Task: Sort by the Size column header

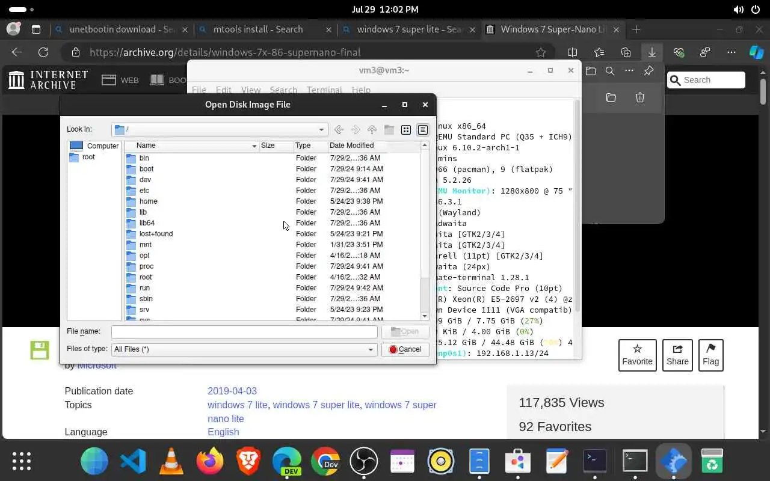Action: point(276,146)
